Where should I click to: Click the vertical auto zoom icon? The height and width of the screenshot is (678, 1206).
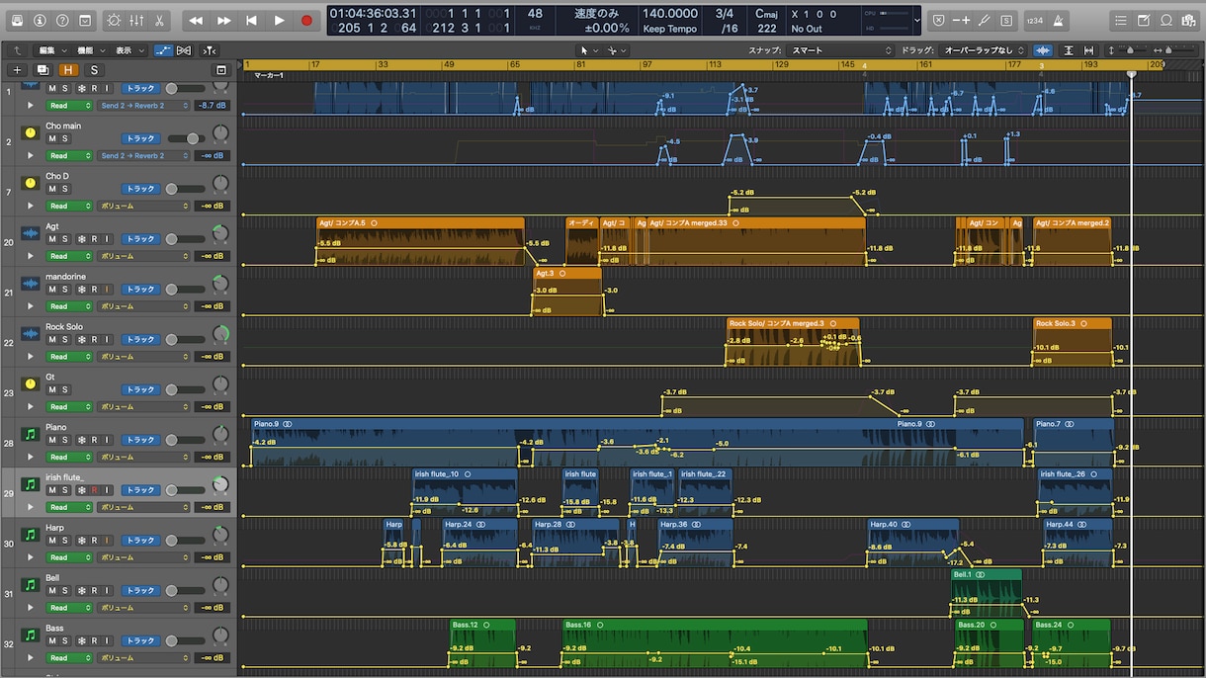pos(1069,49)
